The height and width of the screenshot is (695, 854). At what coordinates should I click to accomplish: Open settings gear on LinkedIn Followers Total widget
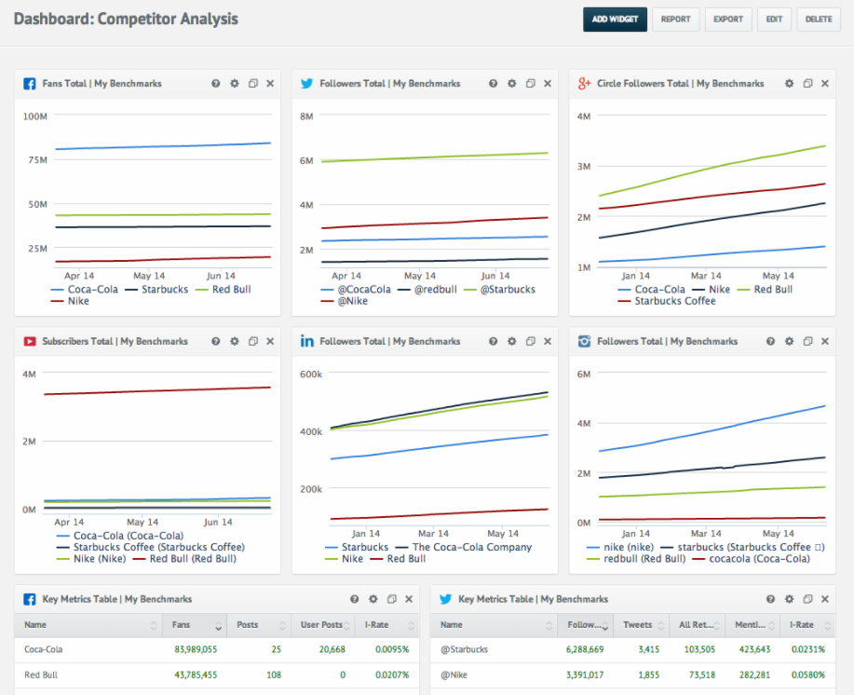pyautogui.click(x=512, y=341)
